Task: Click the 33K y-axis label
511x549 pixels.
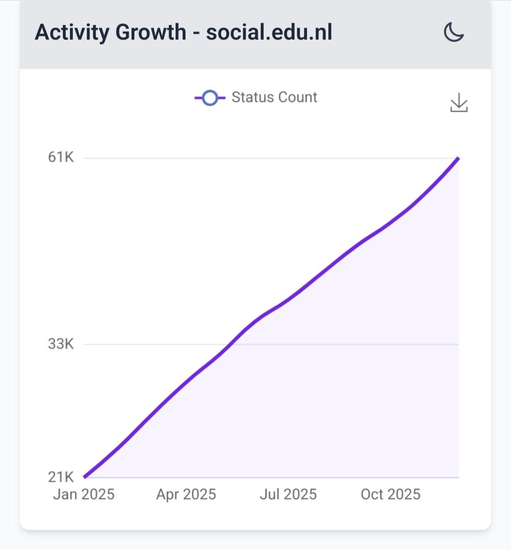Action: [61, 344]
